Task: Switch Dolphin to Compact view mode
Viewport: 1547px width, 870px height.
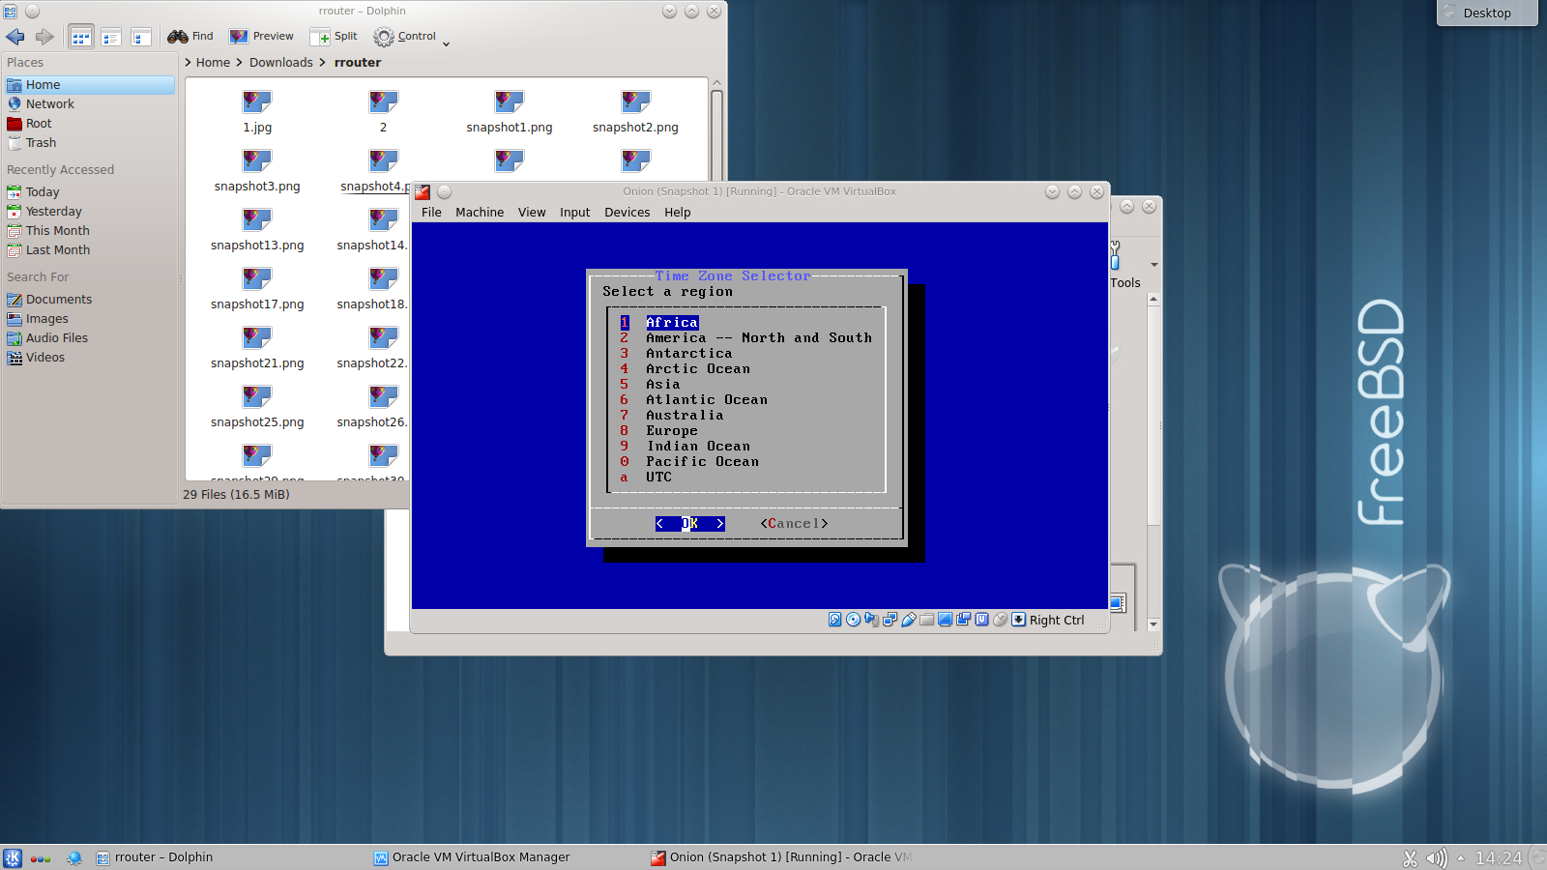Action: [x=111, y=37]
